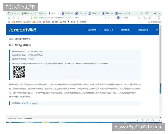168x134 pixels.
Task: Click the window-top sidebar toggle icon
Action: (x=142, y=13)
